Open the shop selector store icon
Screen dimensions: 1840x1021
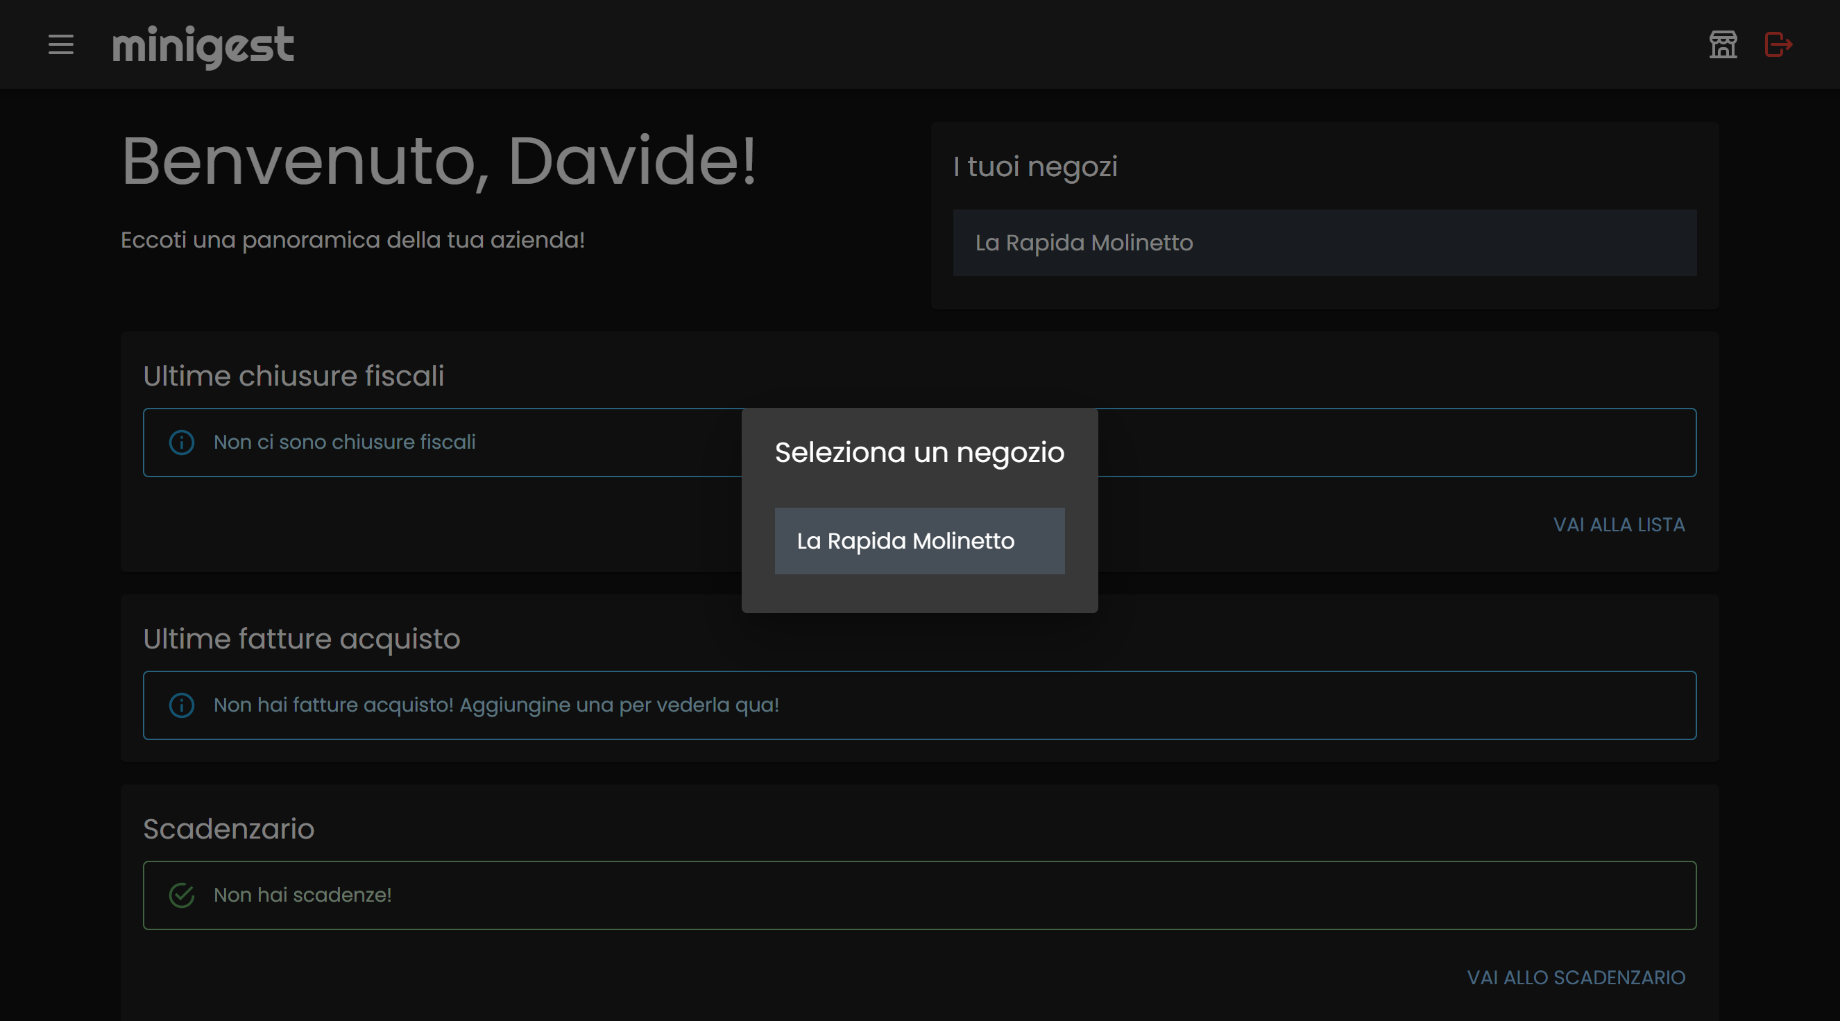click(x=1723, y=44)
